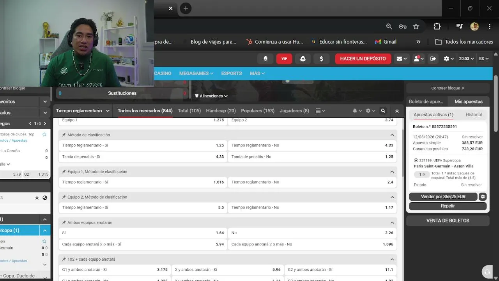The width and height of the screenshot is (499, 281).
Task: Pin the Equipo 1, Método de clasificación market
Action: pos(64,172)
